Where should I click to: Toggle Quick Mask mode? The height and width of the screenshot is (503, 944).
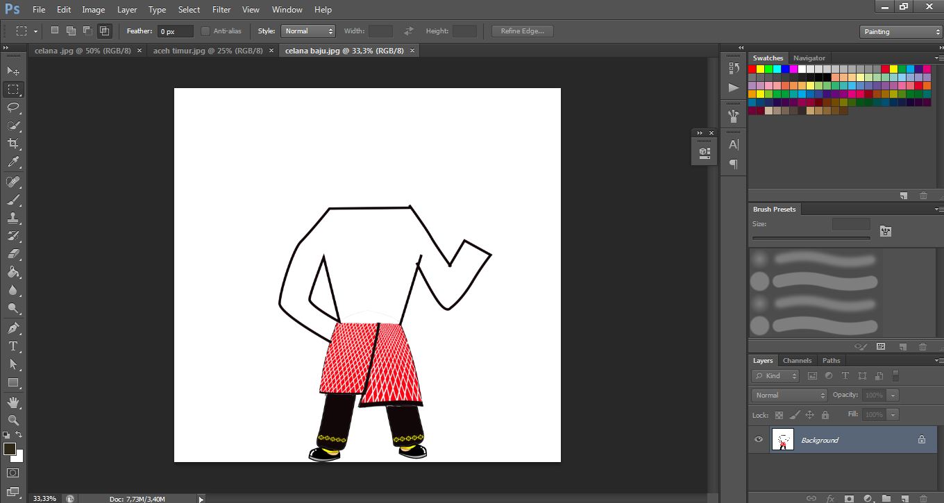coord(13,473)
